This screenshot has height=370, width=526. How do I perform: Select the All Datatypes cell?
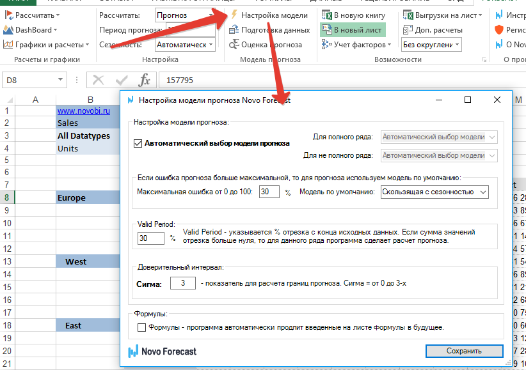click(x=88, y=135)
